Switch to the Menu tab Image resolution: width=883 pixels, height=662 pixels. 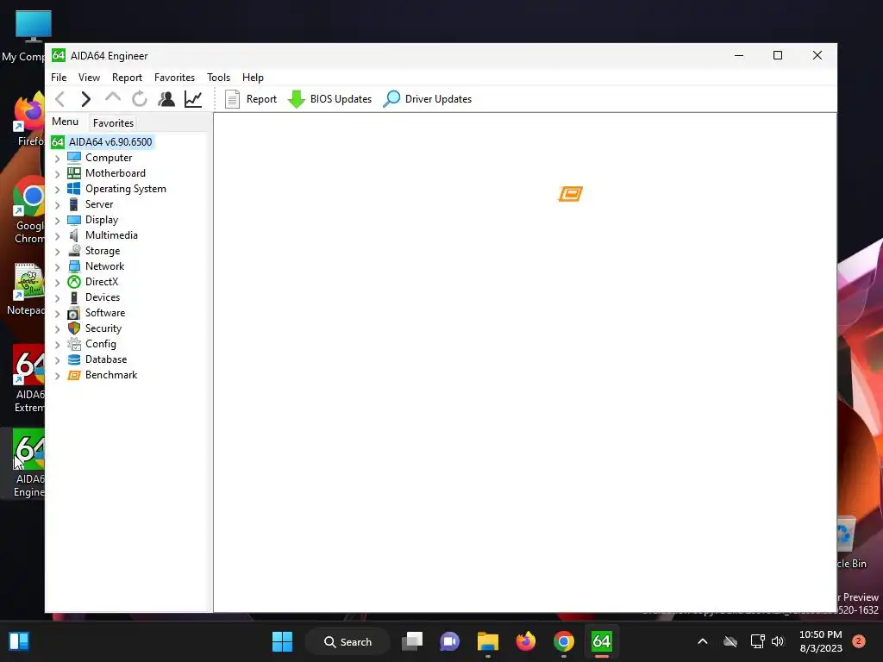[x=66, y=122]
